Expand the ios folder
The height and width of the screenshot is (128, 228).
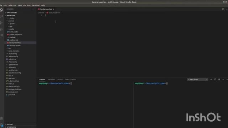pos(10,48)
